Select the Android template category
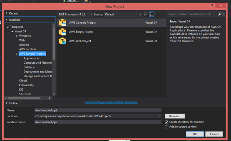 [24, 45]
